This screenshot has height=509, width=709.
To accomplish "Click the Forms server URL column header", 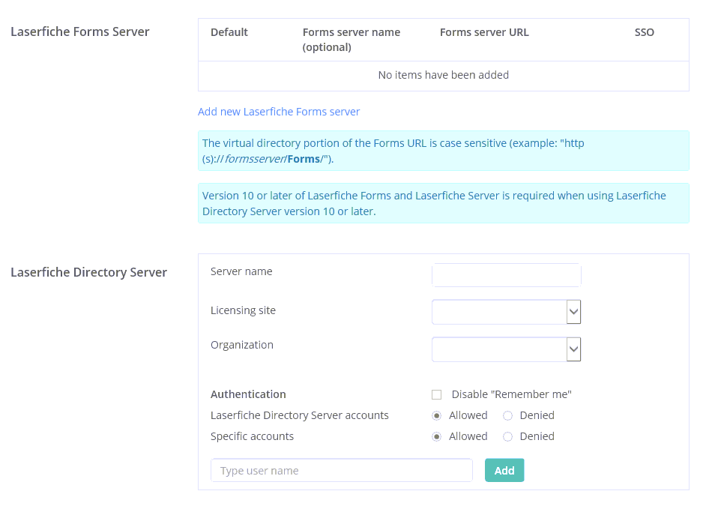I will (x=484, y=32).
